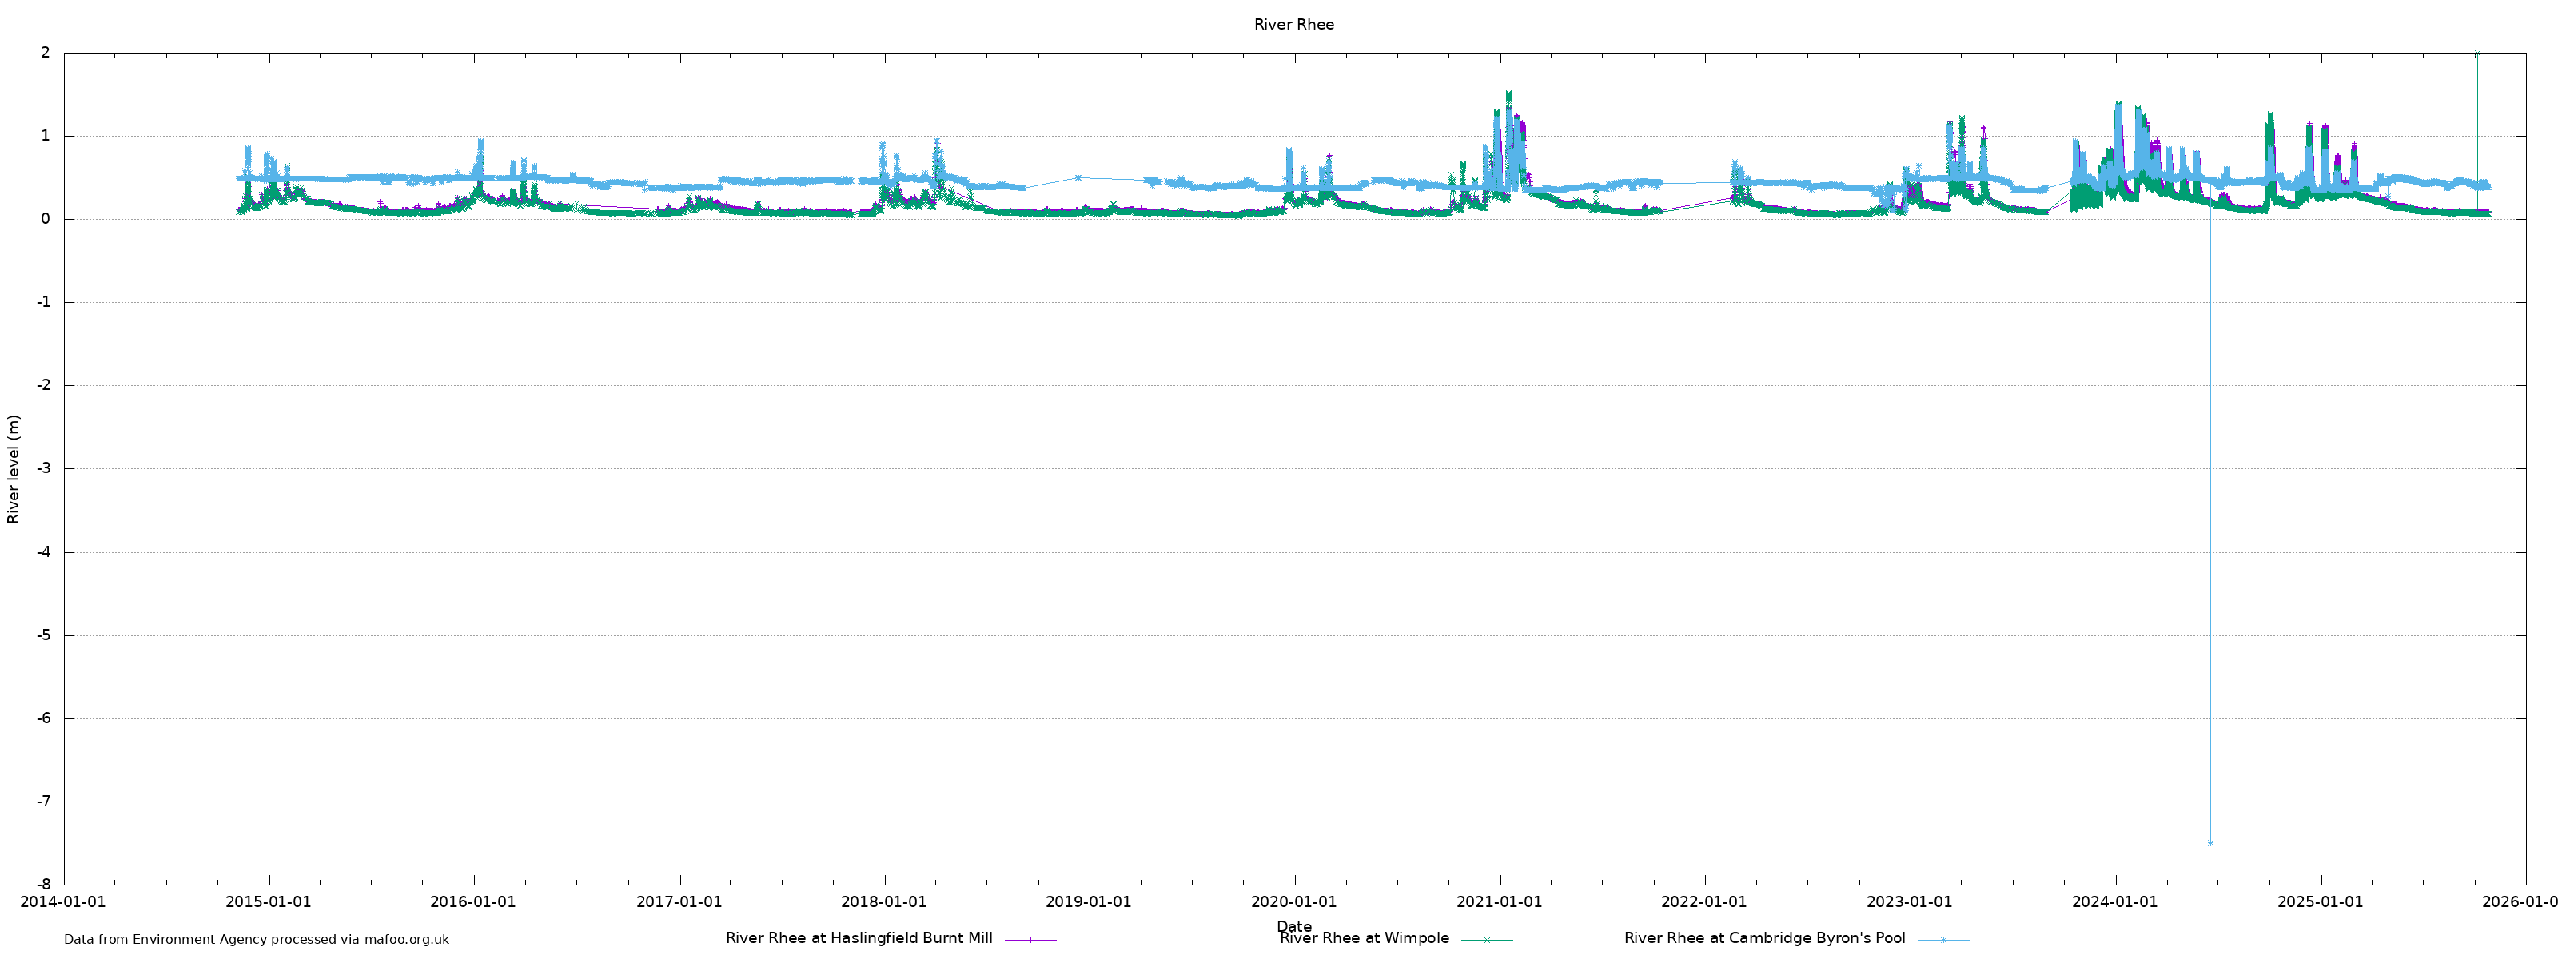Select the River Rhee at Wimpole legend label
The image size is (2558, 959).
coord(1364,938)
